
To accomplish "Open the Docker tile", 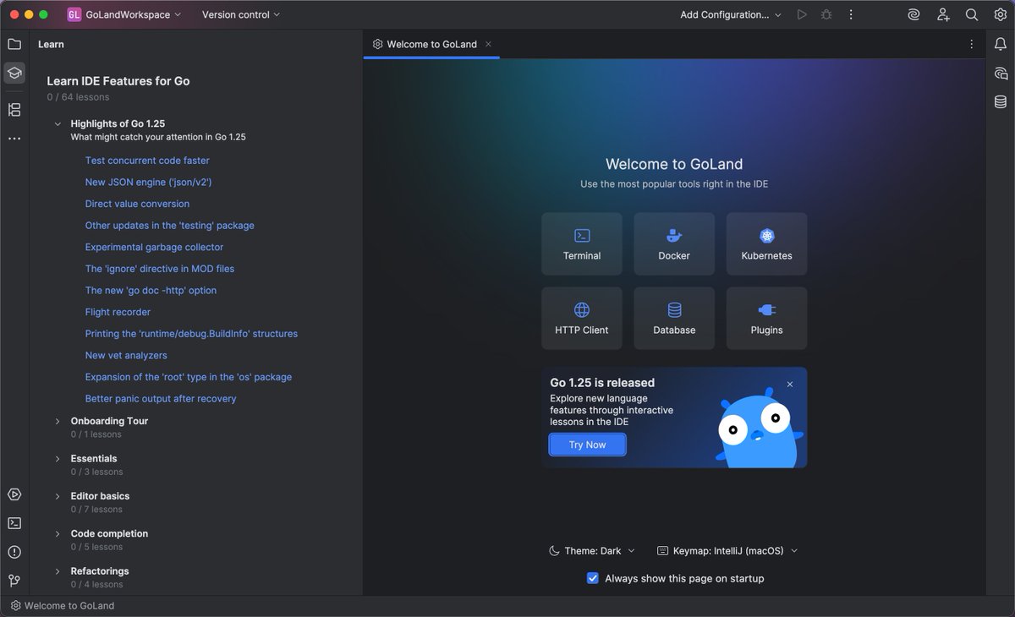I will click(x=674, y=244).
